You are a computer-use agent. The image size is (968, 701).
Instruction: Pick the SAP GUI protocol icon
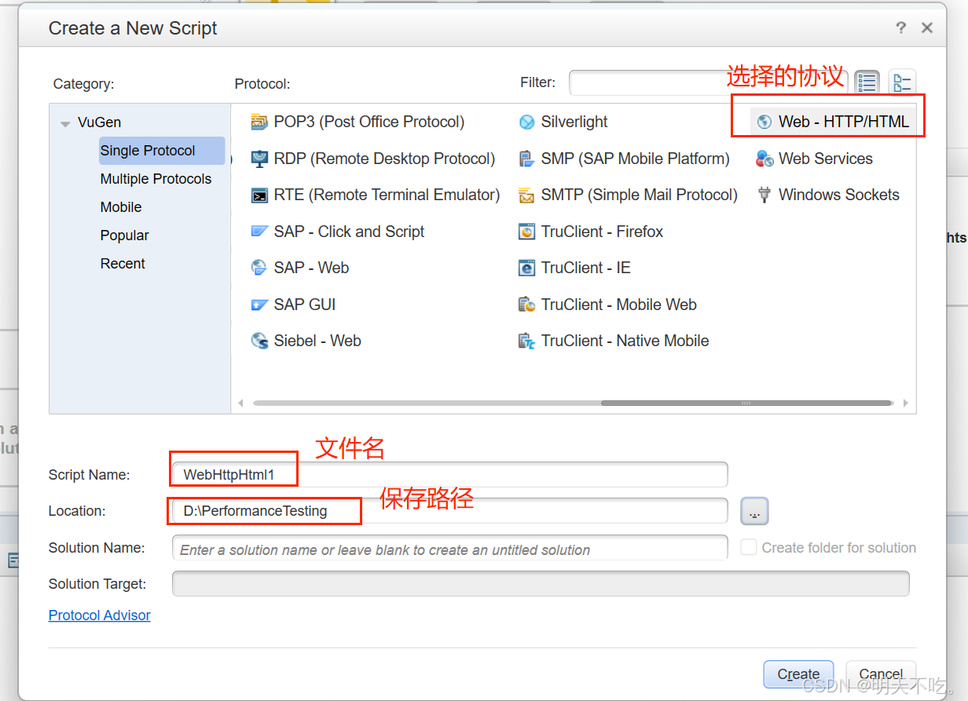259,305
